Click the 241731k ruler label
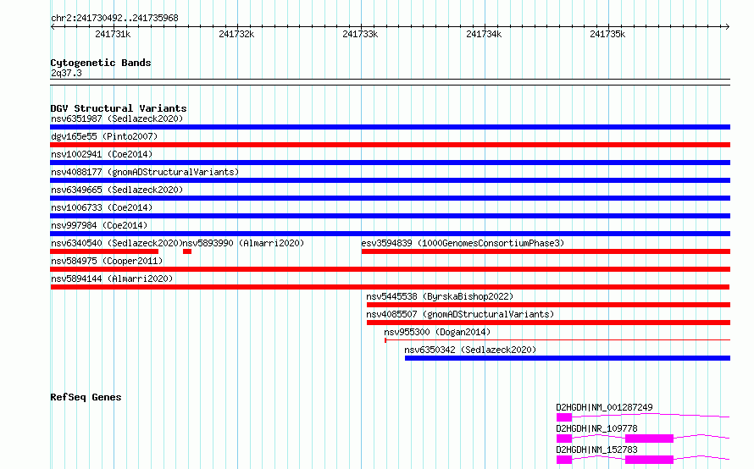Viewport: 754px width, 469px height. pyautogui.click(x=113, y=34)
